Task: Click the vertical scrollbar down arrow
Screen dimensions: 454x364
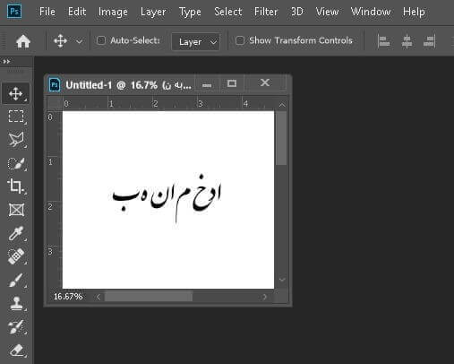Action: coord(282,280)
